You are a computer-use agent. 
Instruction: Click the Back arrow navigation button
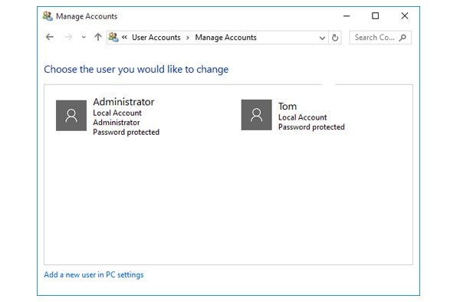click(50, 38)
